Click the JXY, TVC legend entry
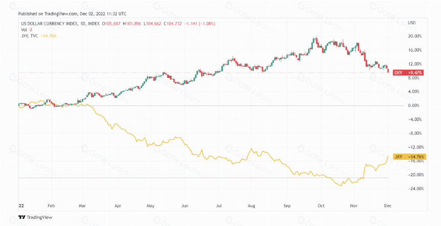 point(30,36)
